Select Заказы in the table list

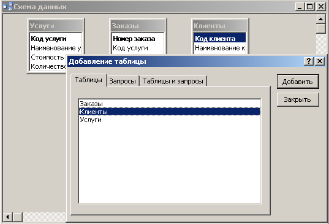(170, 104)
